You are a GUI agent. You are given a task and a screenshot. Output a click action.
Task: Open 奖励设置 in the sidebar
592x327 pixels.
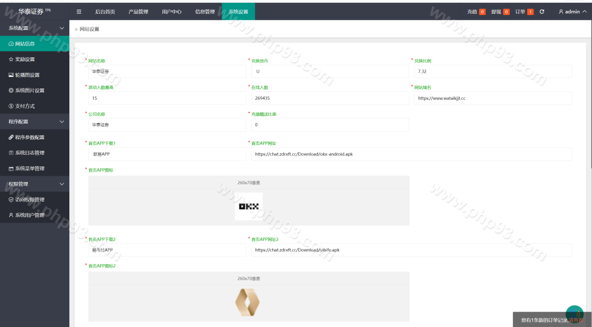25,60
